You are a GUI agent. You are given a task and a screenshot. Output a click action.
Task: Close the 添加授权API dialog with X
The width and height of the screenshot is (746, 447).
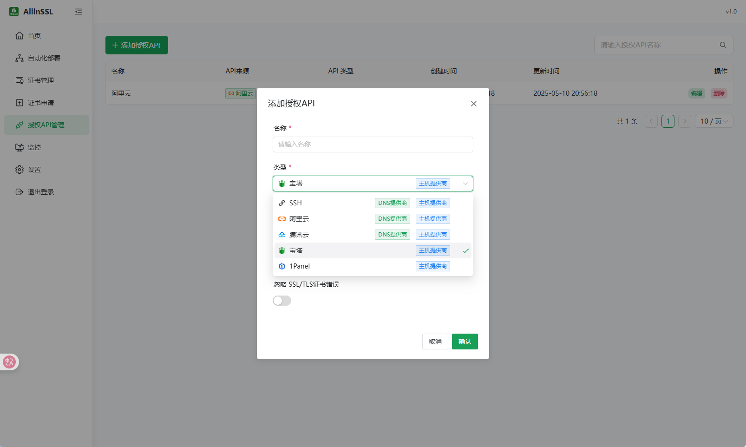pos(474,104)
